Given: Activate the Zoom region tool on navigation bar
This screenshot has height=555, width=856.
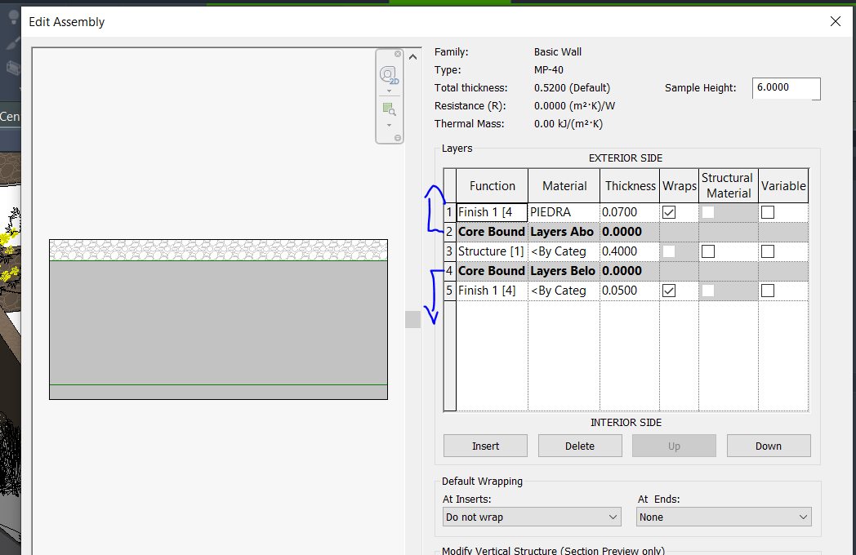Looking at the screenshot, I should click(x=390, y=108).
